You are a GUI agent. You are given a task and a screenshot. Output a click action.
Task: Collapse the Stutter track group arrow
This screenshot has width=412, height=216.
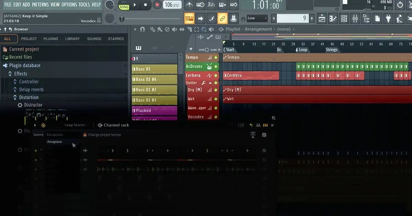click(210, 83)
